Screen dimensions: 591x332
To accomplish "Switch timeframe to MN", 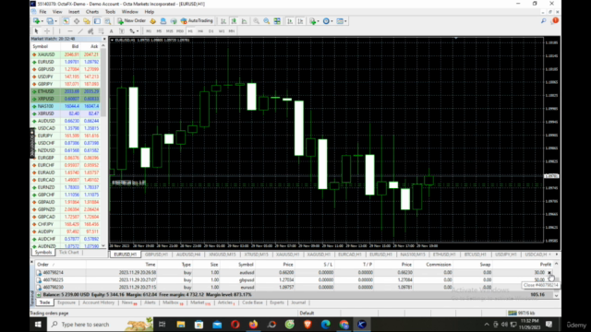I will tap(232, 30).
